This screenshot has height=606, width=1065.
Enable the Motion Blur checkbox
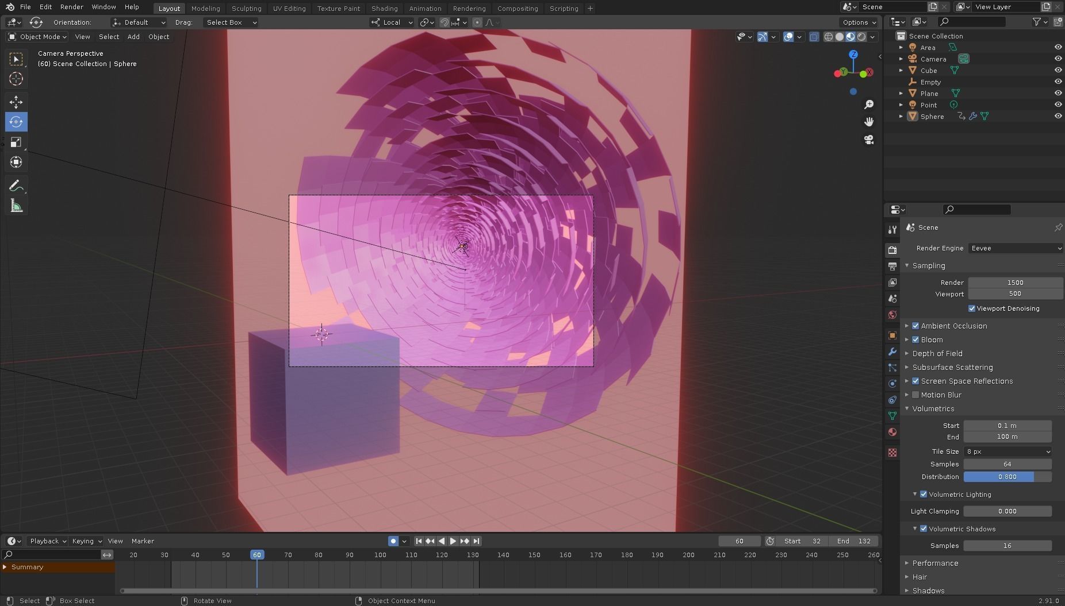pos(915,395)
